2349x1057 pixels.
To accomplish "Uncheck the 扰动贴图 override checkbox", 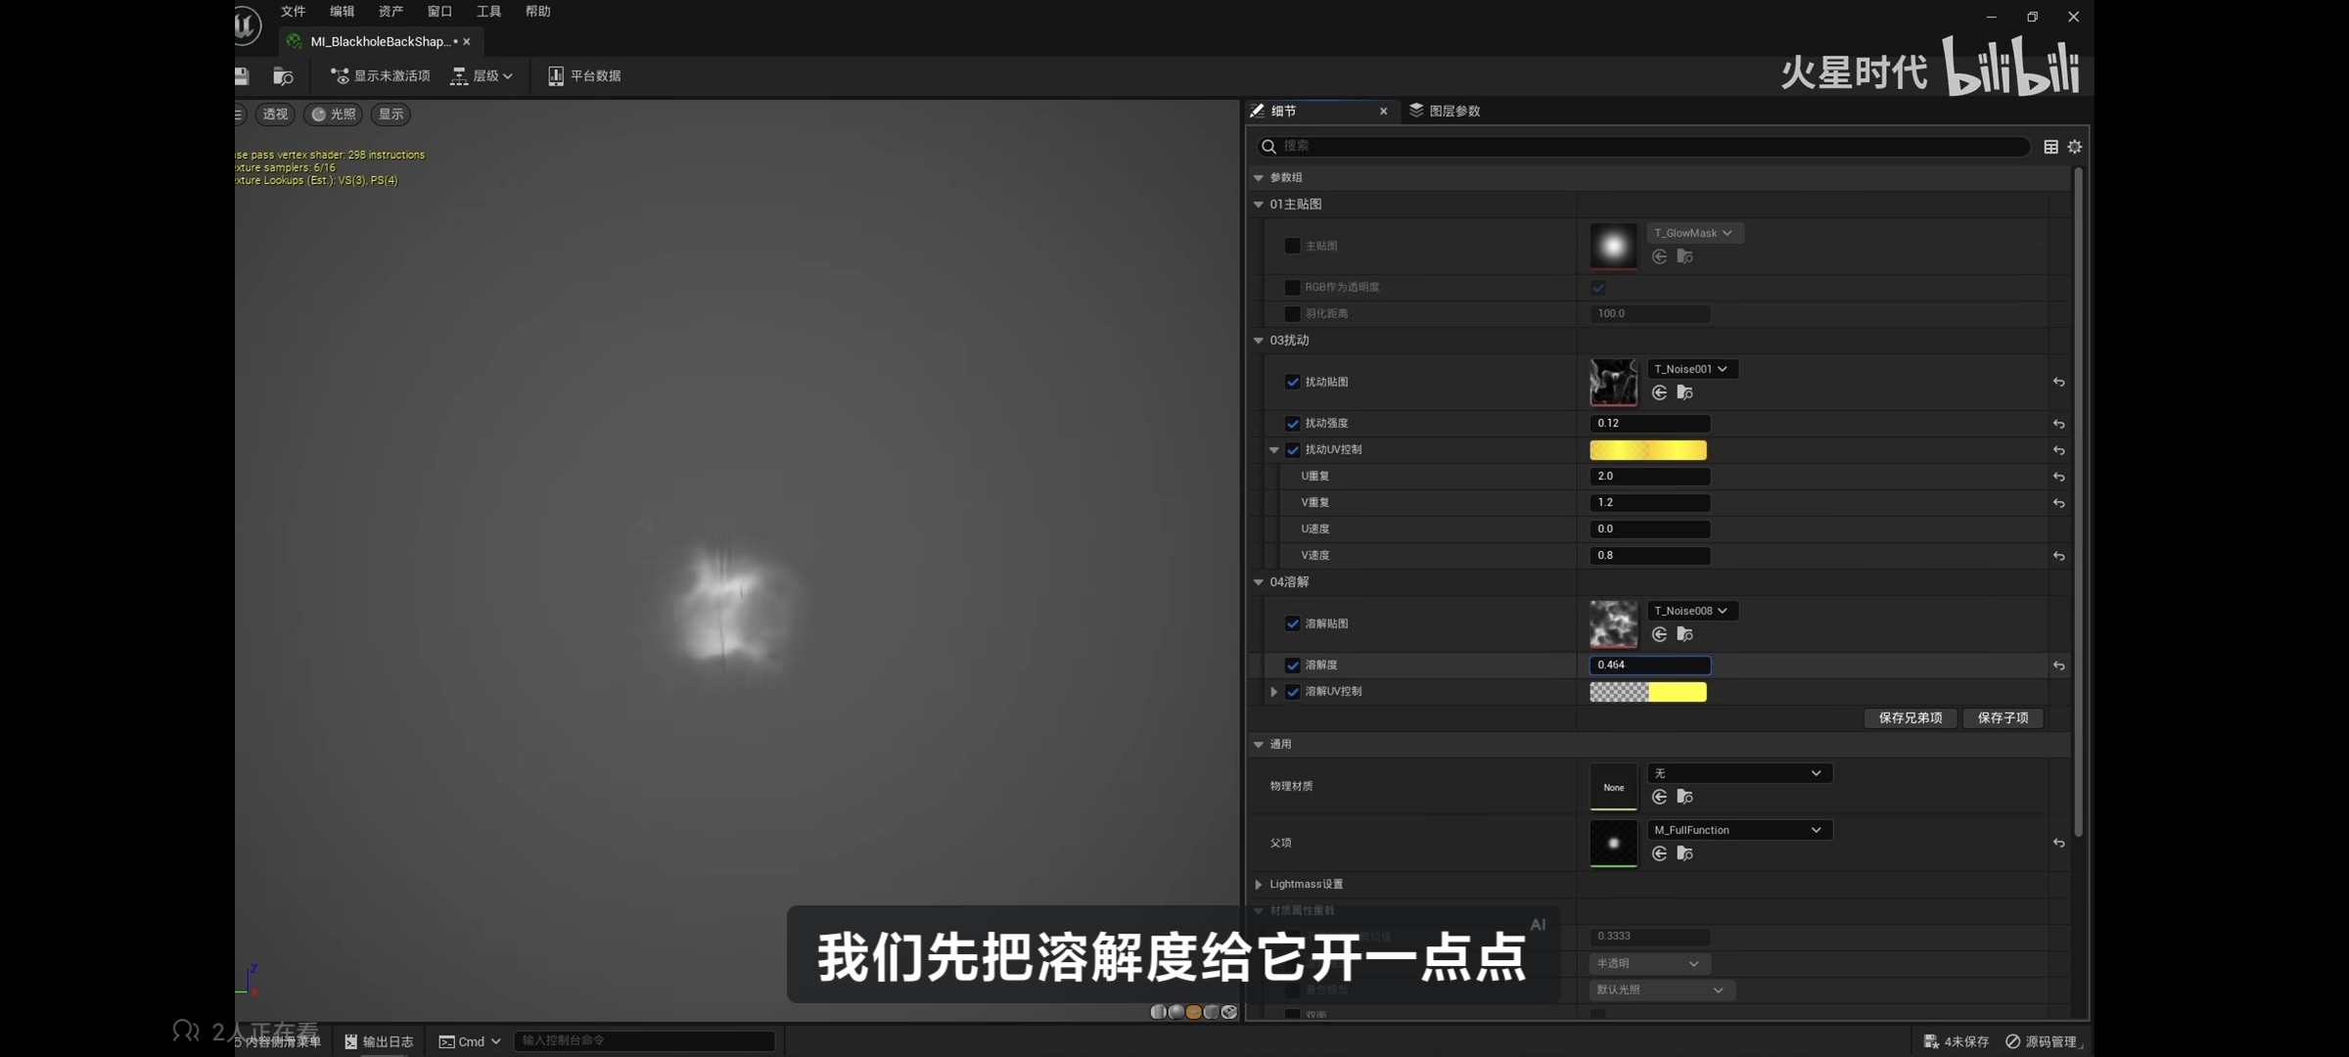I will pos(1292,382).
